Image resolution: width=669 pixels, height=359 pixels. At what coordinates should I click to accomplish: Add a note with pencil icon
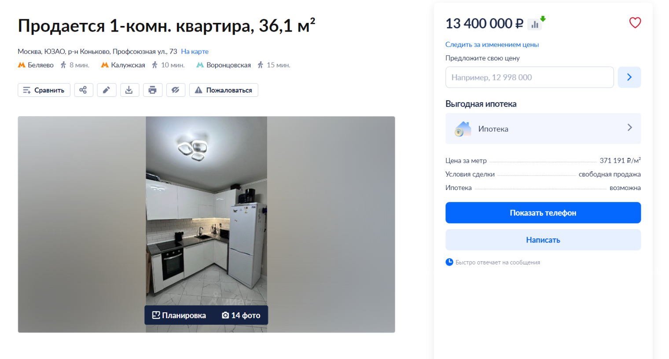tap(107, 90)
